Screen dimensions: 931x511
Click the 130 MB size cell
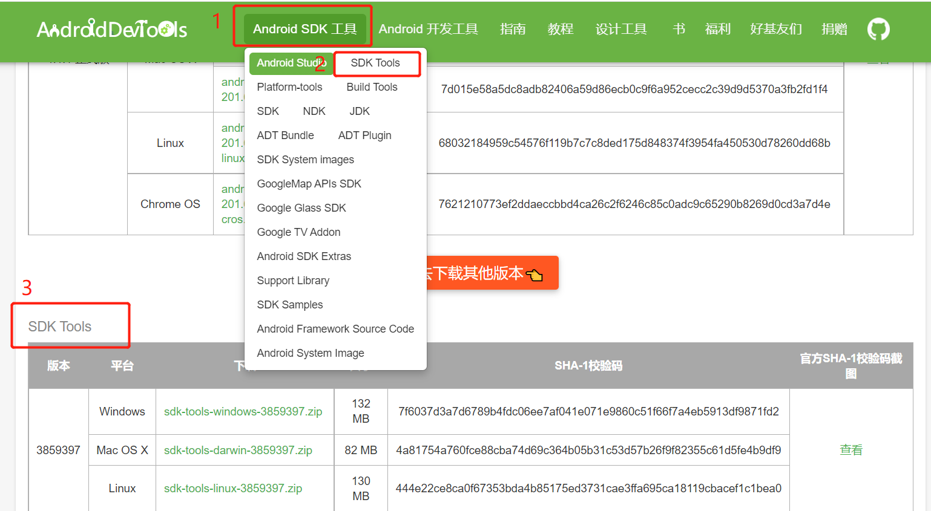(x=361, y=488)
